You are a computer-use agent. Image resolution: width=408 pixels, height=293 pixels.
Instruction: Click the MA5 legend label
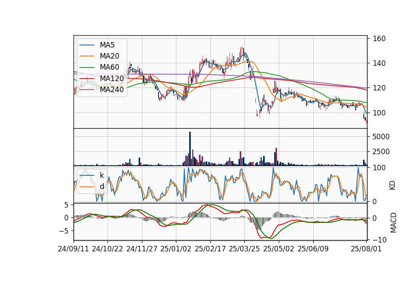pyautogui.click(x=107, y=45)
